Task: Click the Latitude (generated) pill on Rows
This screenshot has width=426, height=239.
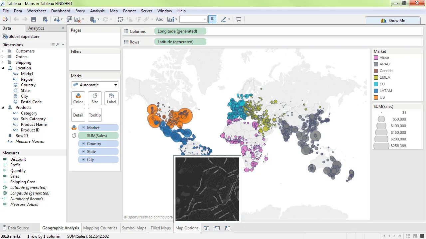Action: point(180,42)
